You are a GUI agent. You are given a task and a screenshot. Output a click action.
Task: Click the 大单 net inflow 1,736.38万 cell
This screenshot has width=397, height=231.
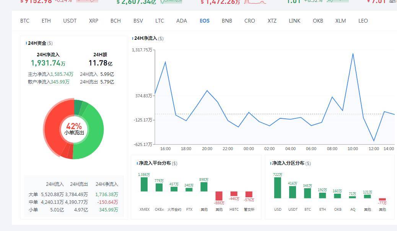107,195
